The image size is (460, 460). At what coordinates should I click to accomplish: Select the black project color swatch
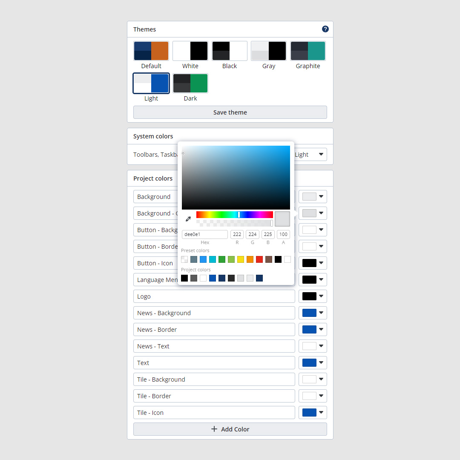(x=184, y=278)
